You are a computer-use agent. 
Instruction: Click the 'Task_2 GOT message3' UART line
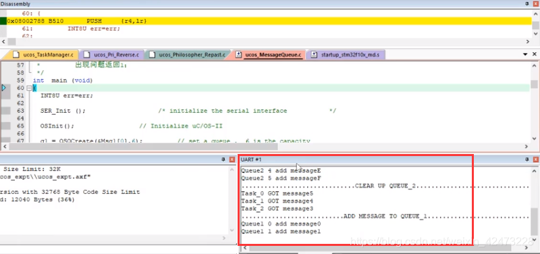pos(277,209)
